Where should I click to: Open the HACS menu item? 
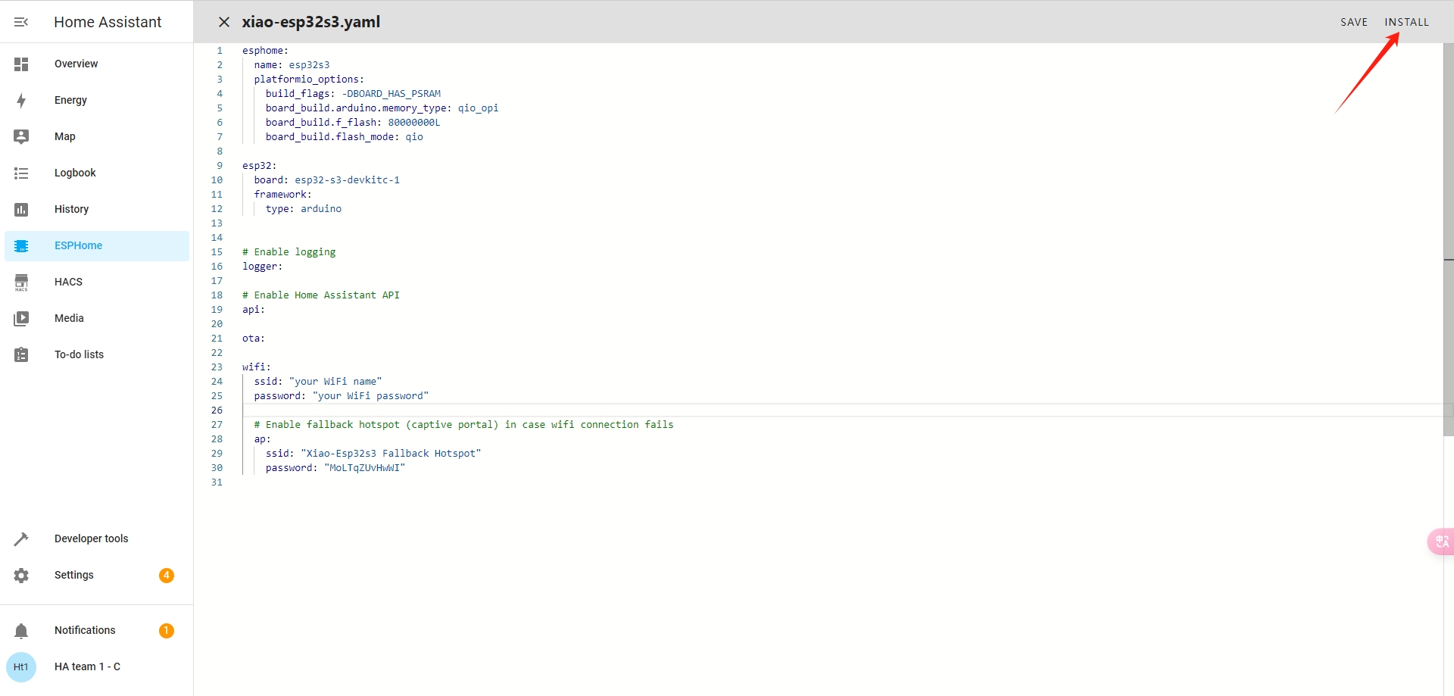coord(97,282)
